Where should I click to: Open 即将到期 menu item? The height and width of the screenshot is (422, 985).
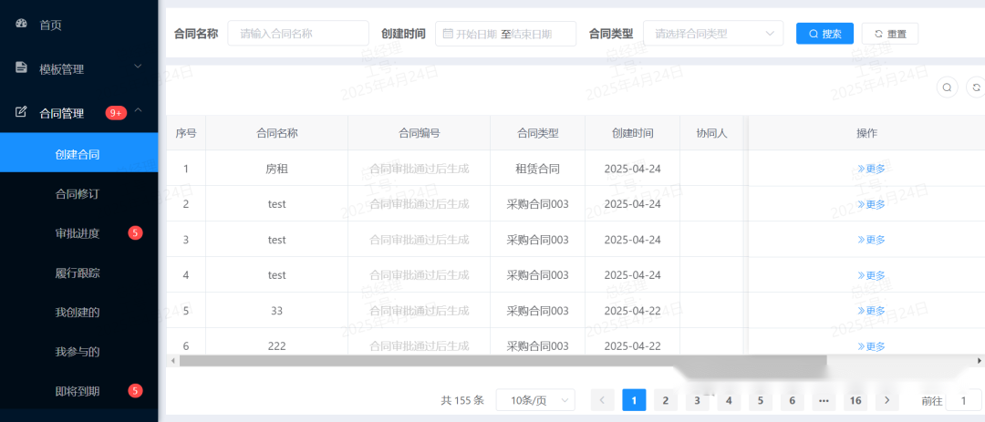(x=78, y=391)
